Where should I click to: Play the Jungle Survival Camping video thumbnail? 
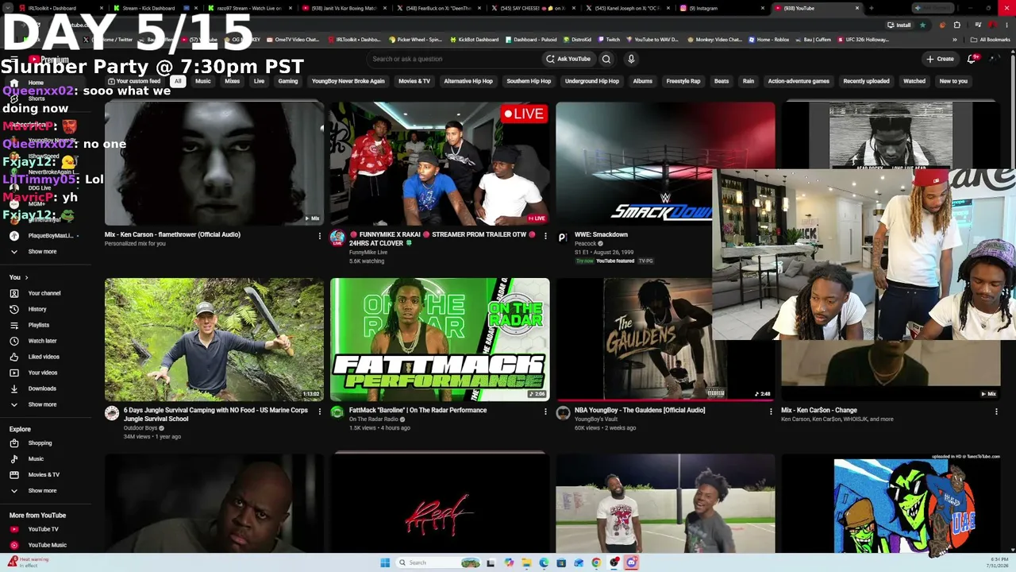[214, 339]
